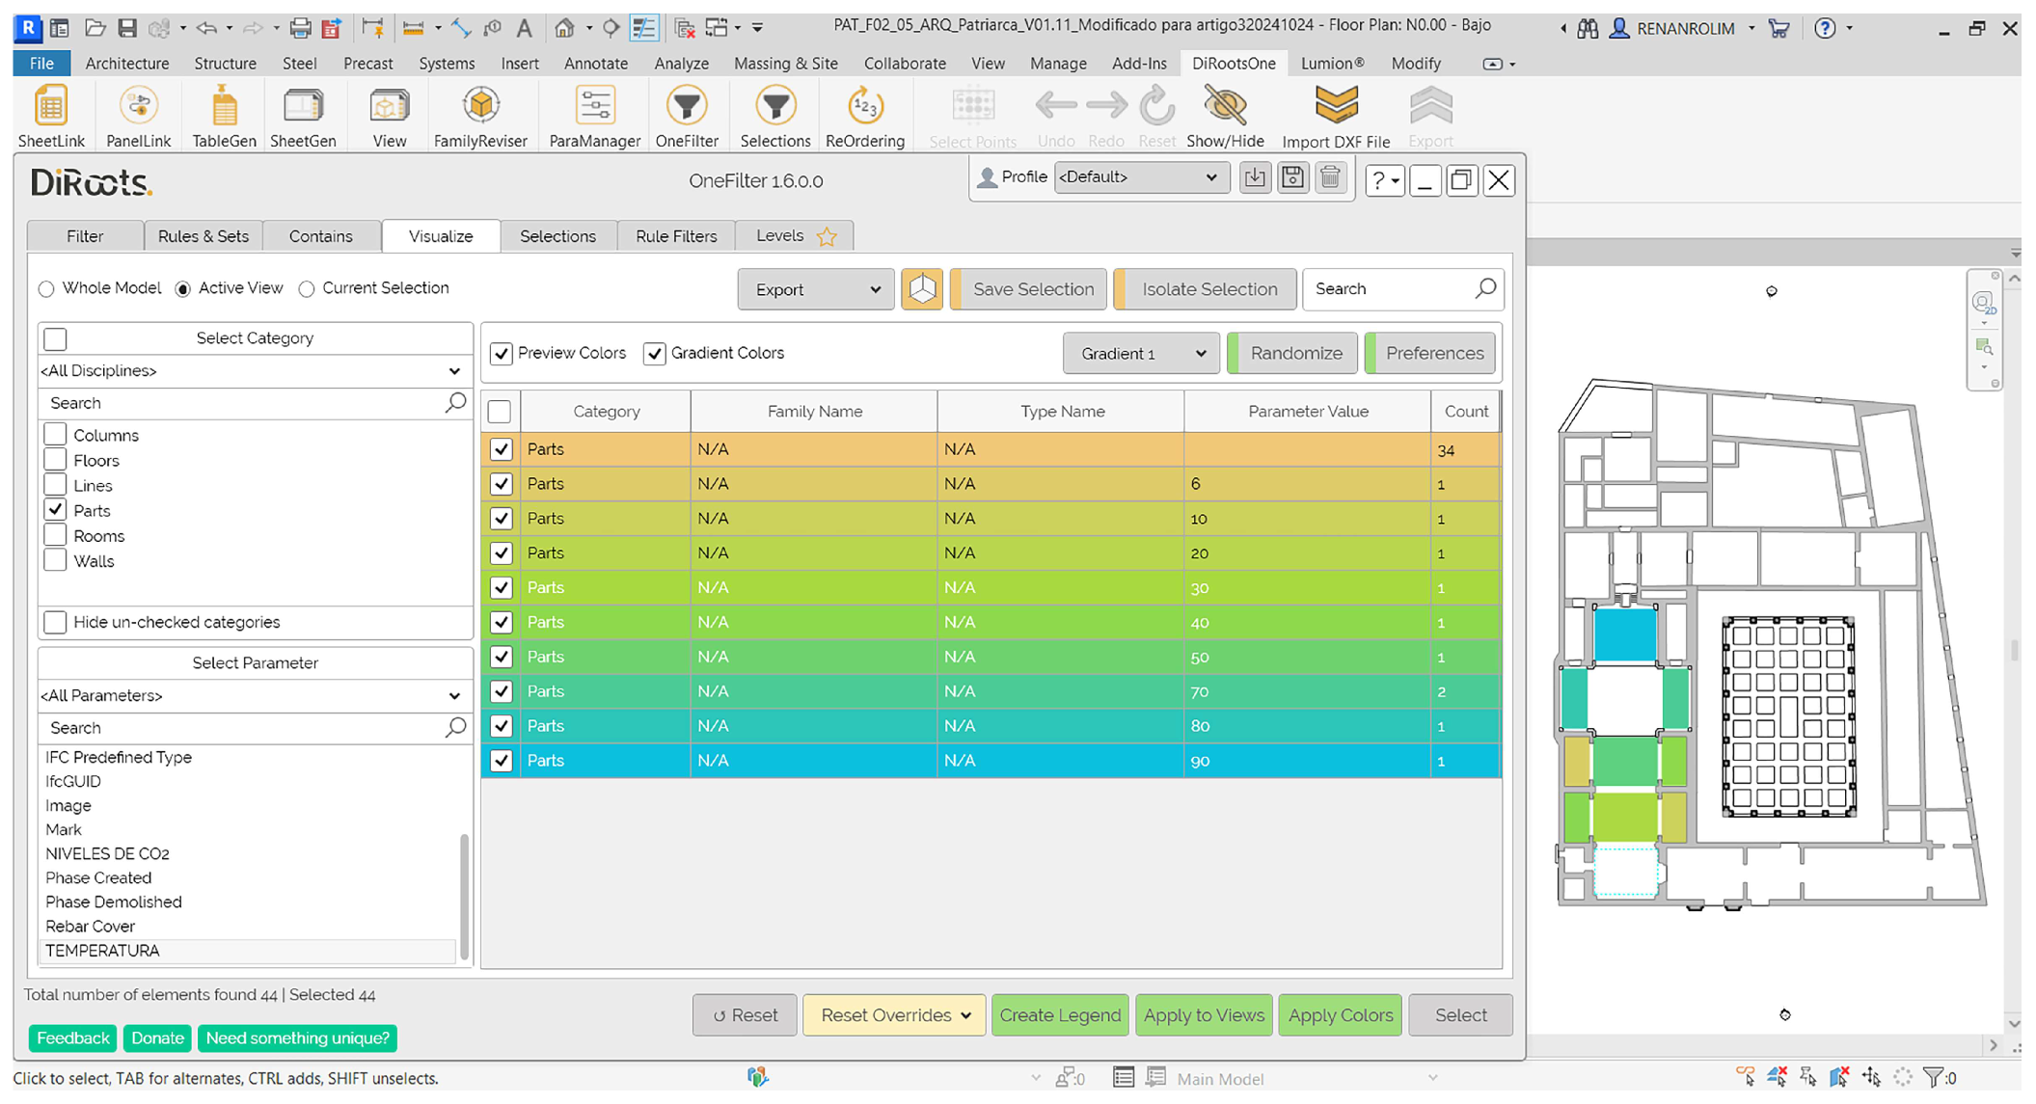Select the Whole Model radio button
Image resolution: width=2036 pixels, height=1104 pixels.
tap(46, 289)
